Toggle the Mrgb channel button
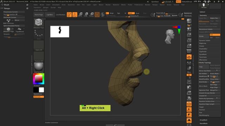Image resolution: width=225 pixels, height=126 pixels. pos(112,13)
